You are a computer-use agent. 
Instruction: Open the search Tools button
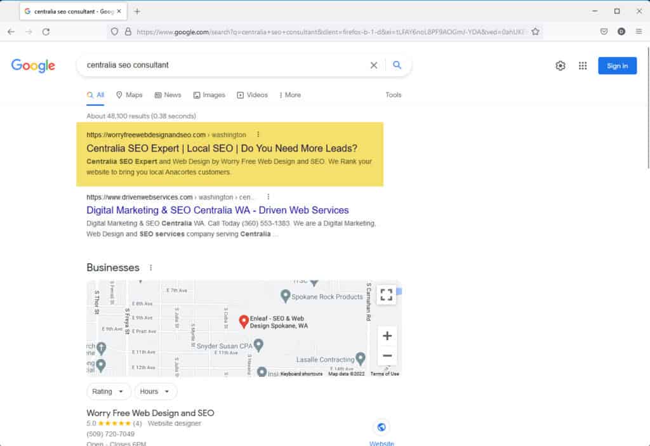tap(394, 95)
